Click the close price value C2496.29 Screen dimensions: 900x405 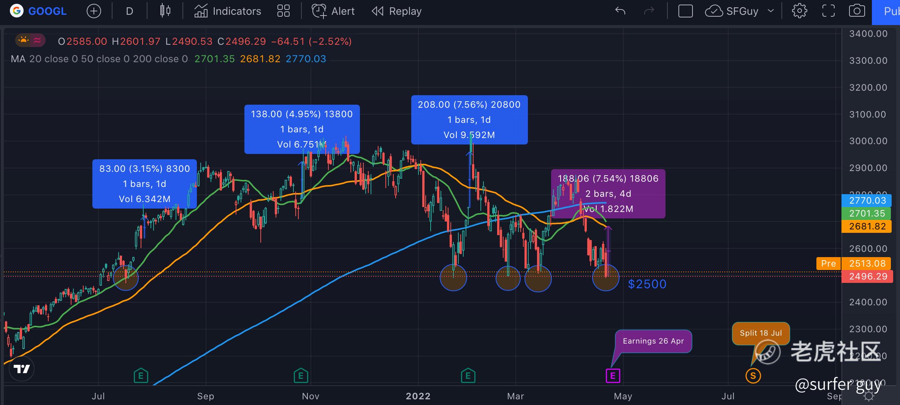click(242, 41)
